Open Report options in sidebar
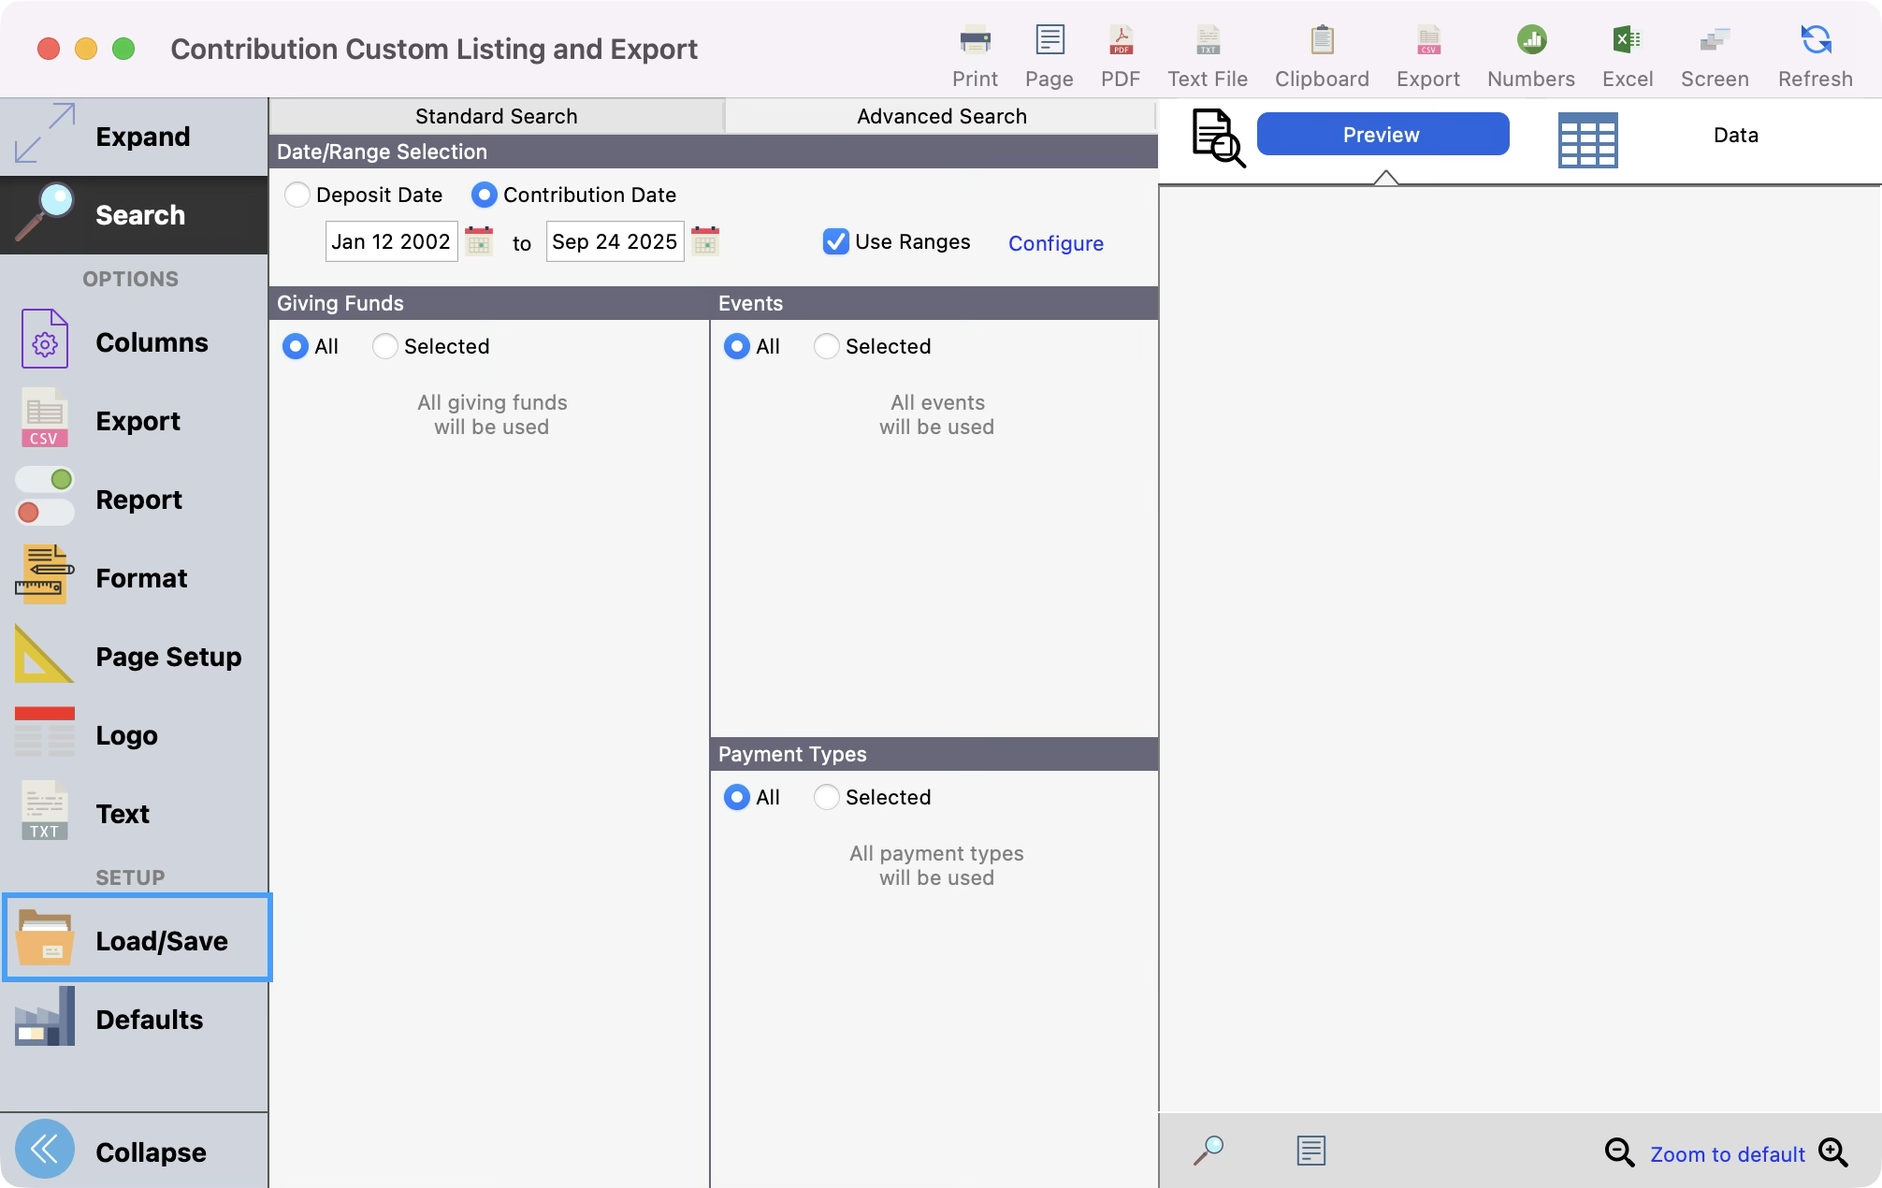This screenshot has height=1188, width=1882. click(x=135, y=500)
